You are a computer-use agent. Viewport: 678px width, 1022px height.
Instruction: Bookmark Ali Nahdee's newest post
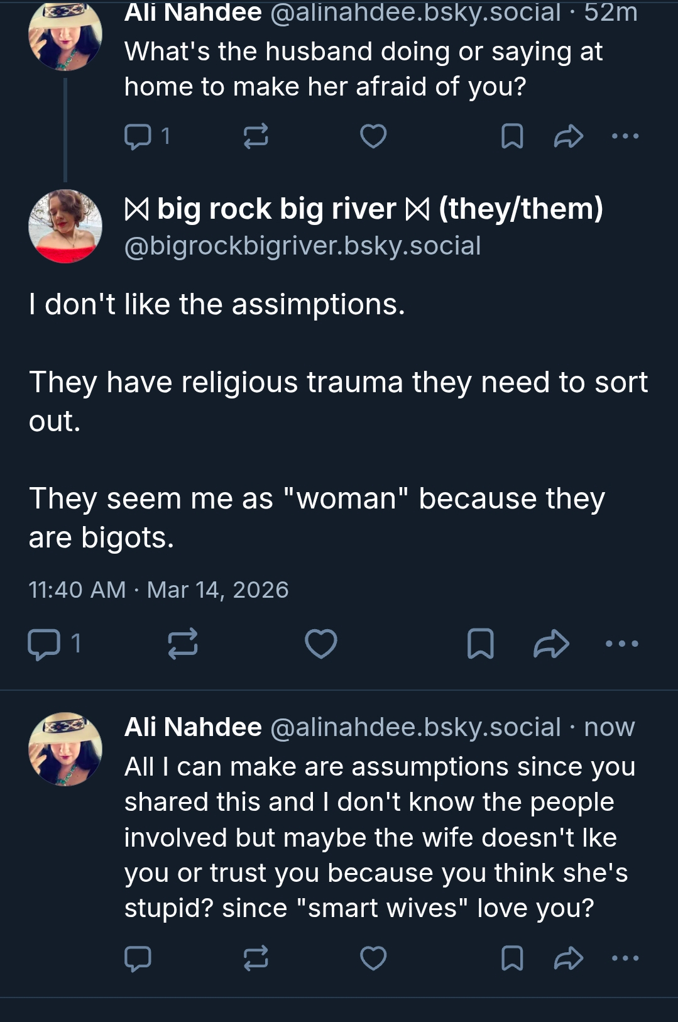[x=512, y=959]
